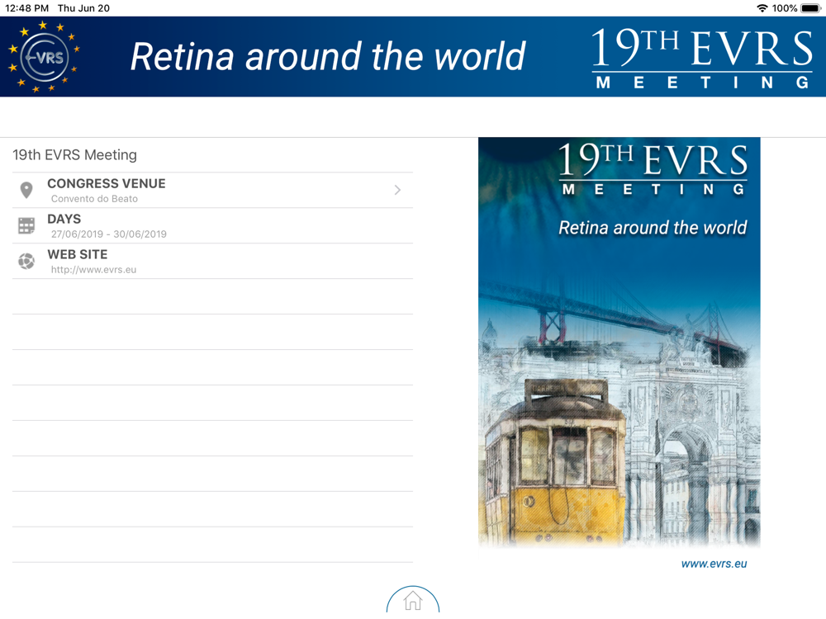Image resolution: width=826 pixels, height=619 pixels.
Task: Tap the 'Thu Jun 20' date
Action: point(83,8)
